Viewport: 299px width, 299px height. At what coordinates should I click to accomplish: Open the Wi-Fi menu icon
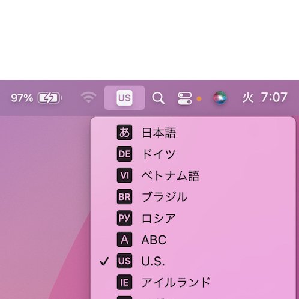[x=88, y=98]
